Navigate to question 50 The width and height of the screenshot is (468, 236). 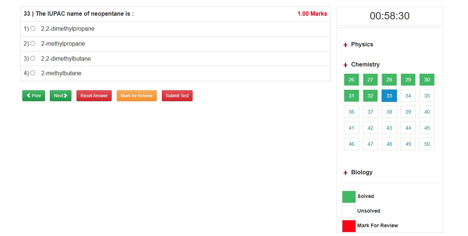[427, 144]
